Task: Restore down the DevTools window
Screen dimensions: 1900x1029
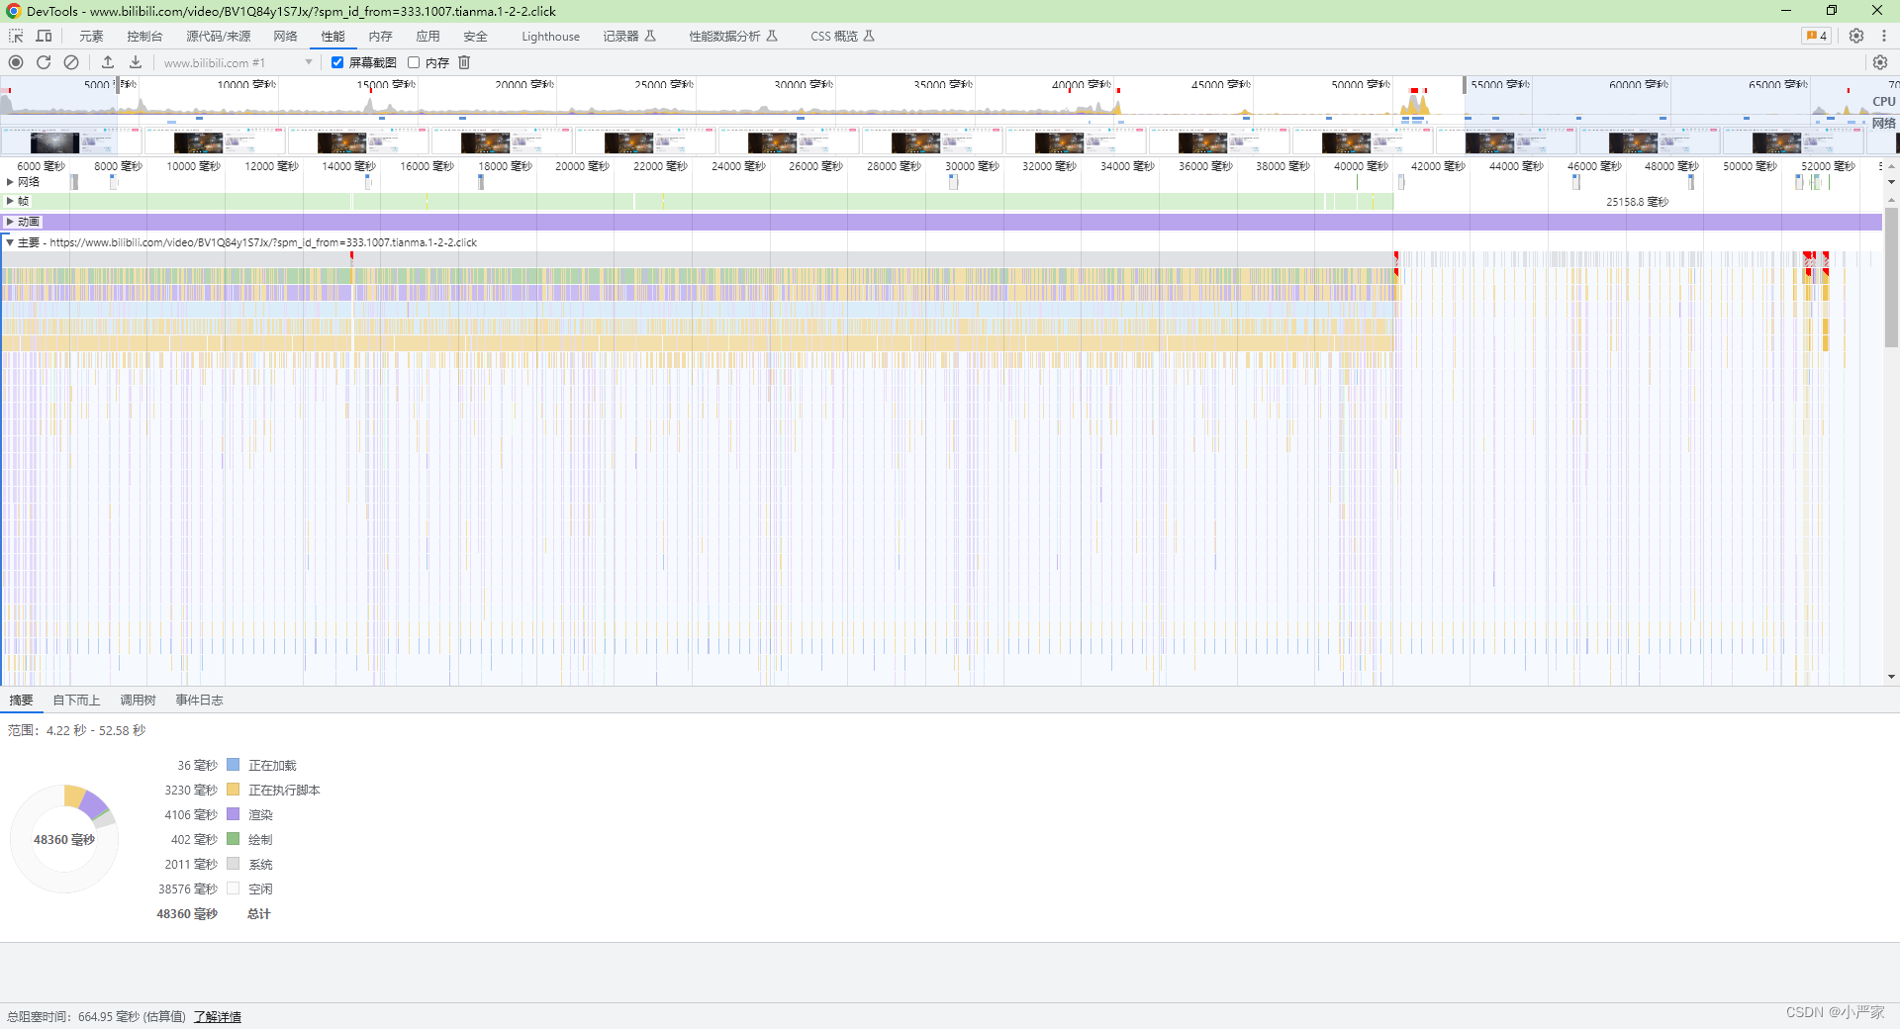Action: point(1832,11)
